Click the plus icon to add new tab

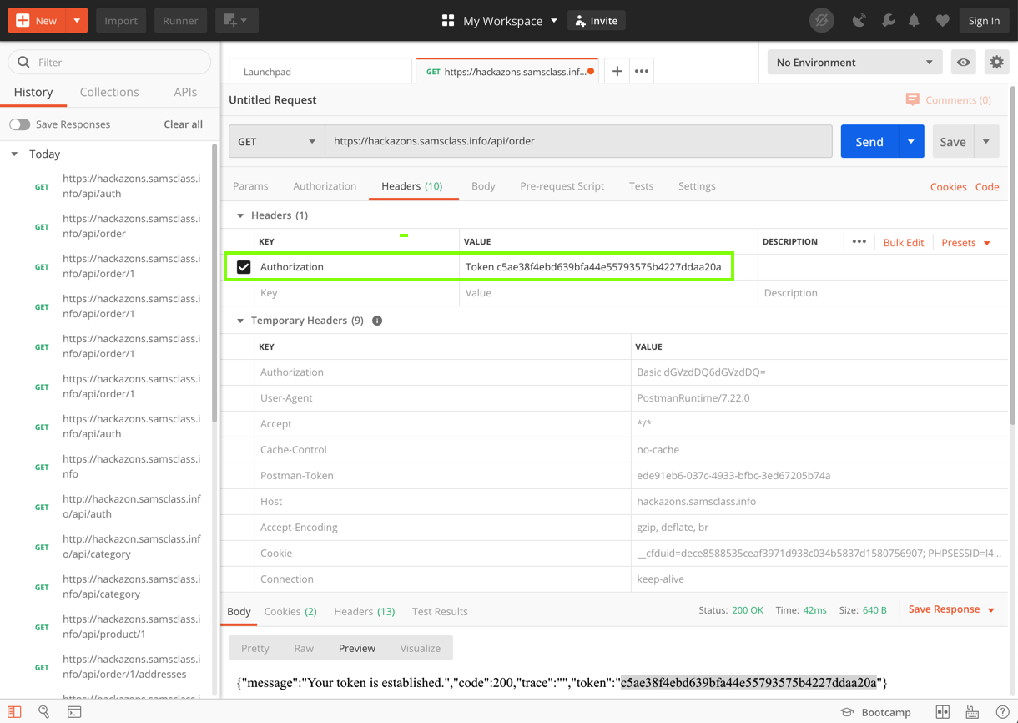pos(617,72)
